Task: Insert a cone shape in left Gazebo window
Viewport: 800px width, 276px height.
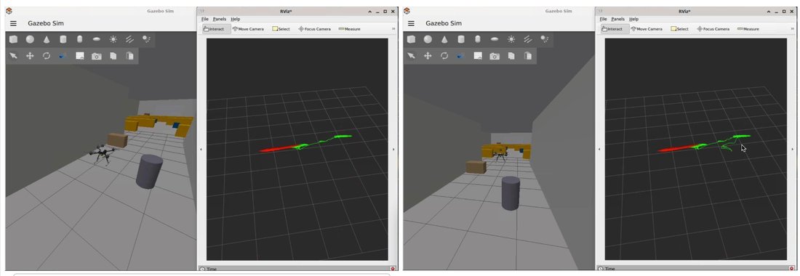Action: 47,39
